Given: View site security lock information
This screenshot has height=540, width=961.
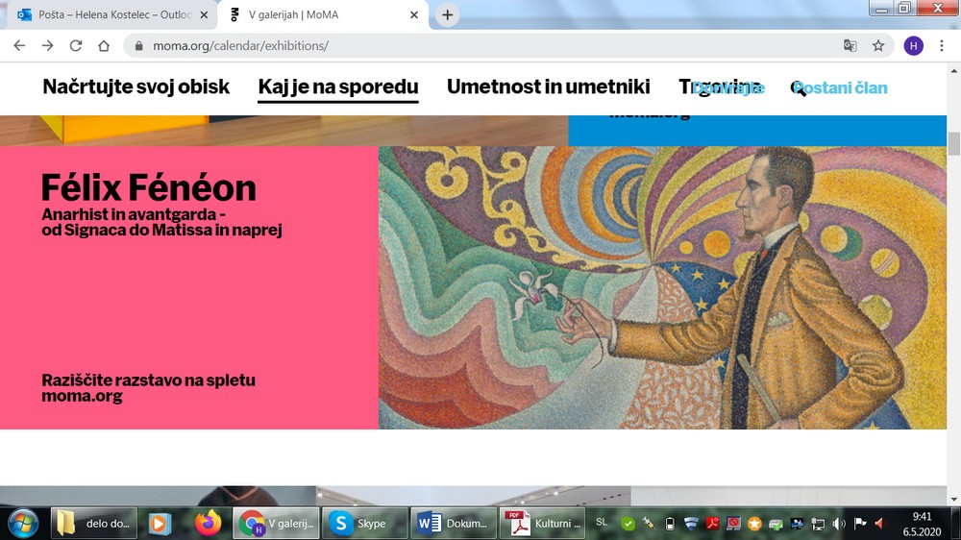Looking at the screenshot, I should 139,46.
